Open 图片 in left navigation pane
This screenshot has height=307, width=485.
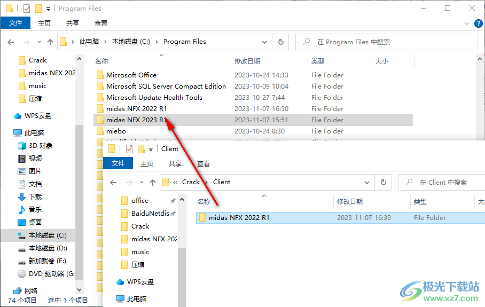click(30, 171)
